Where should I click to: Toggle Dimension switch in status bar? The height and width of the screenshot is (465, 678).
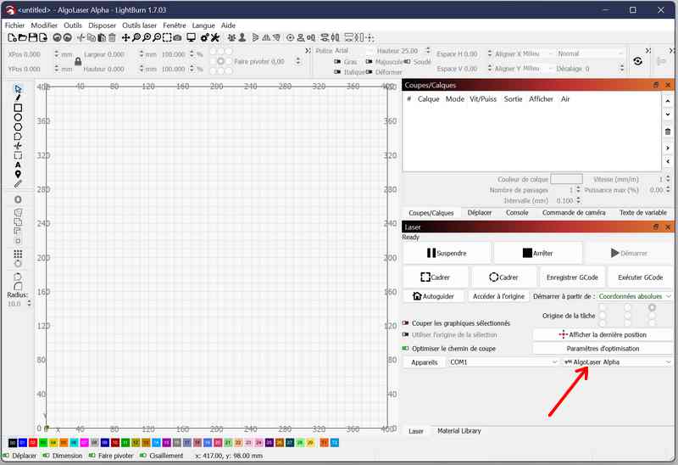(x=46, y=456)
